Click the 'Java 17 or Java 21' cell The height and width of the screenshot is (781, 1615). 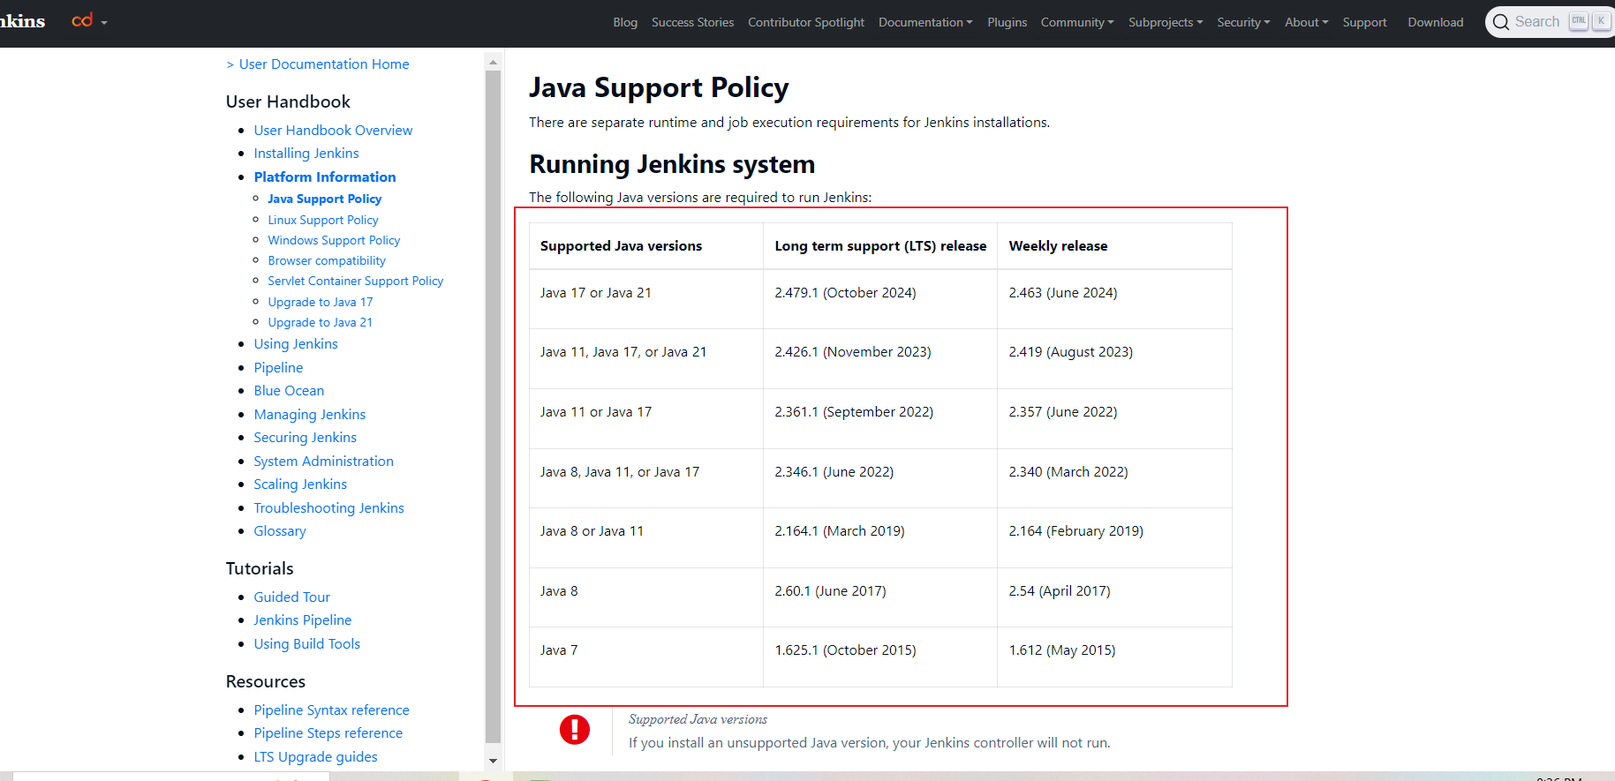coord(646,299)
